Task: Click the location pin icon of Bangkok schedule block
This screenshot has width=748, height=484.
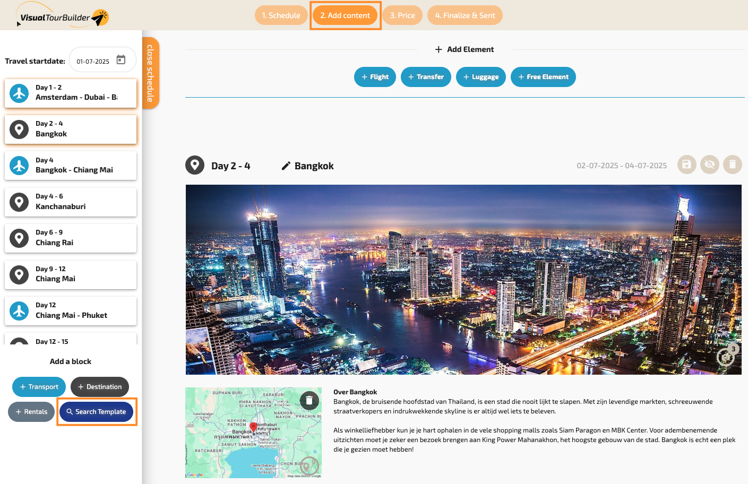Action: [x=19, y=129]
